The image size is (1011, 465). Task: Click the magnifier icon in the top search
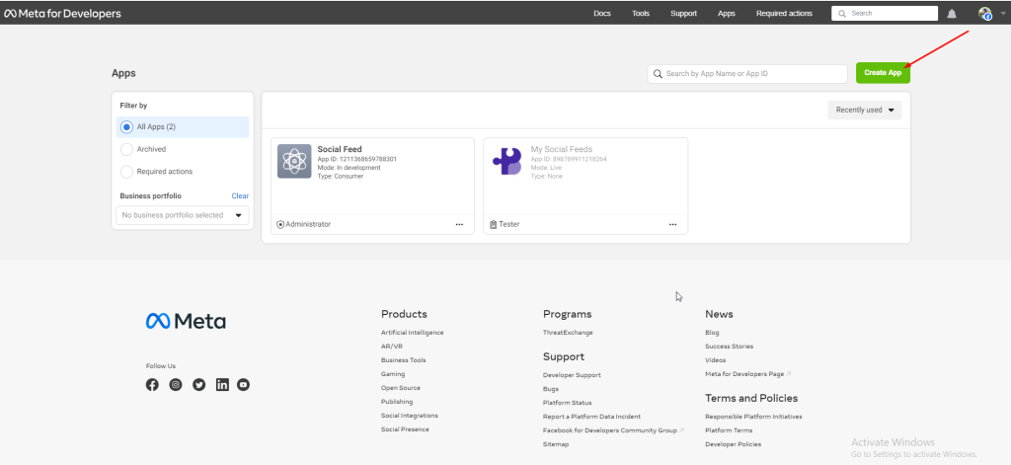841,14
